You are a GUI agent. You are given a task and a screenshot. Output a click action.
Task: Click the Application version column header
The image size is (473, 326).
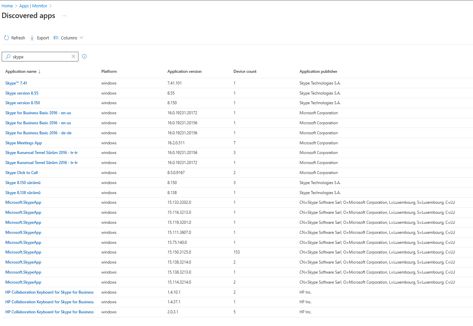pyautogui.click(x=184, y=71)
